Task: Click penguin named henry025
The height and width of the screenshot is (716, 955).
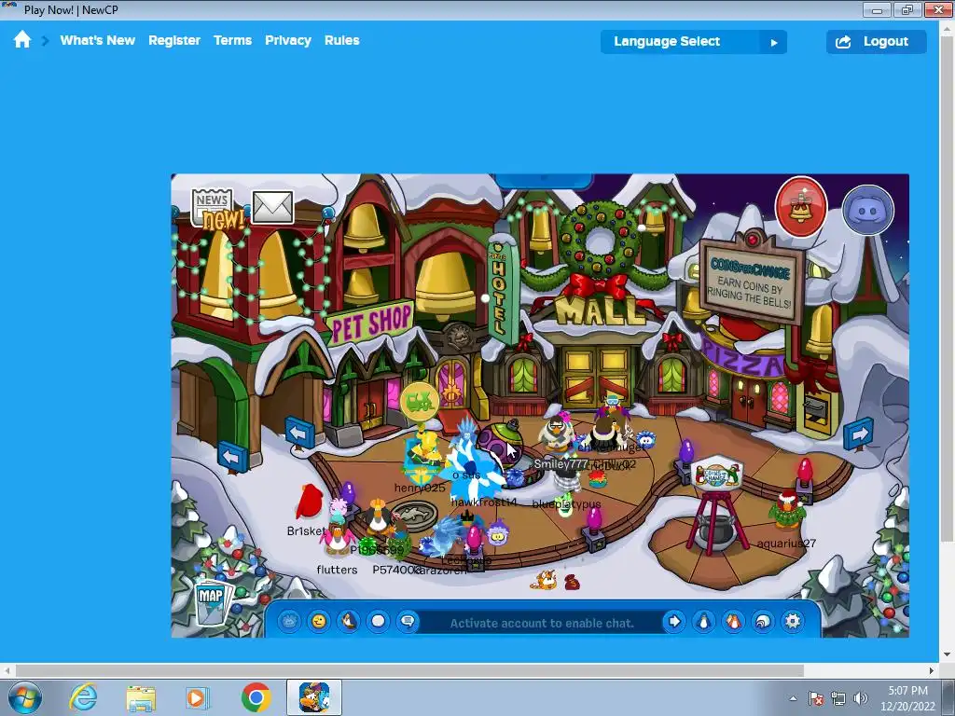Action: (424, 455)
